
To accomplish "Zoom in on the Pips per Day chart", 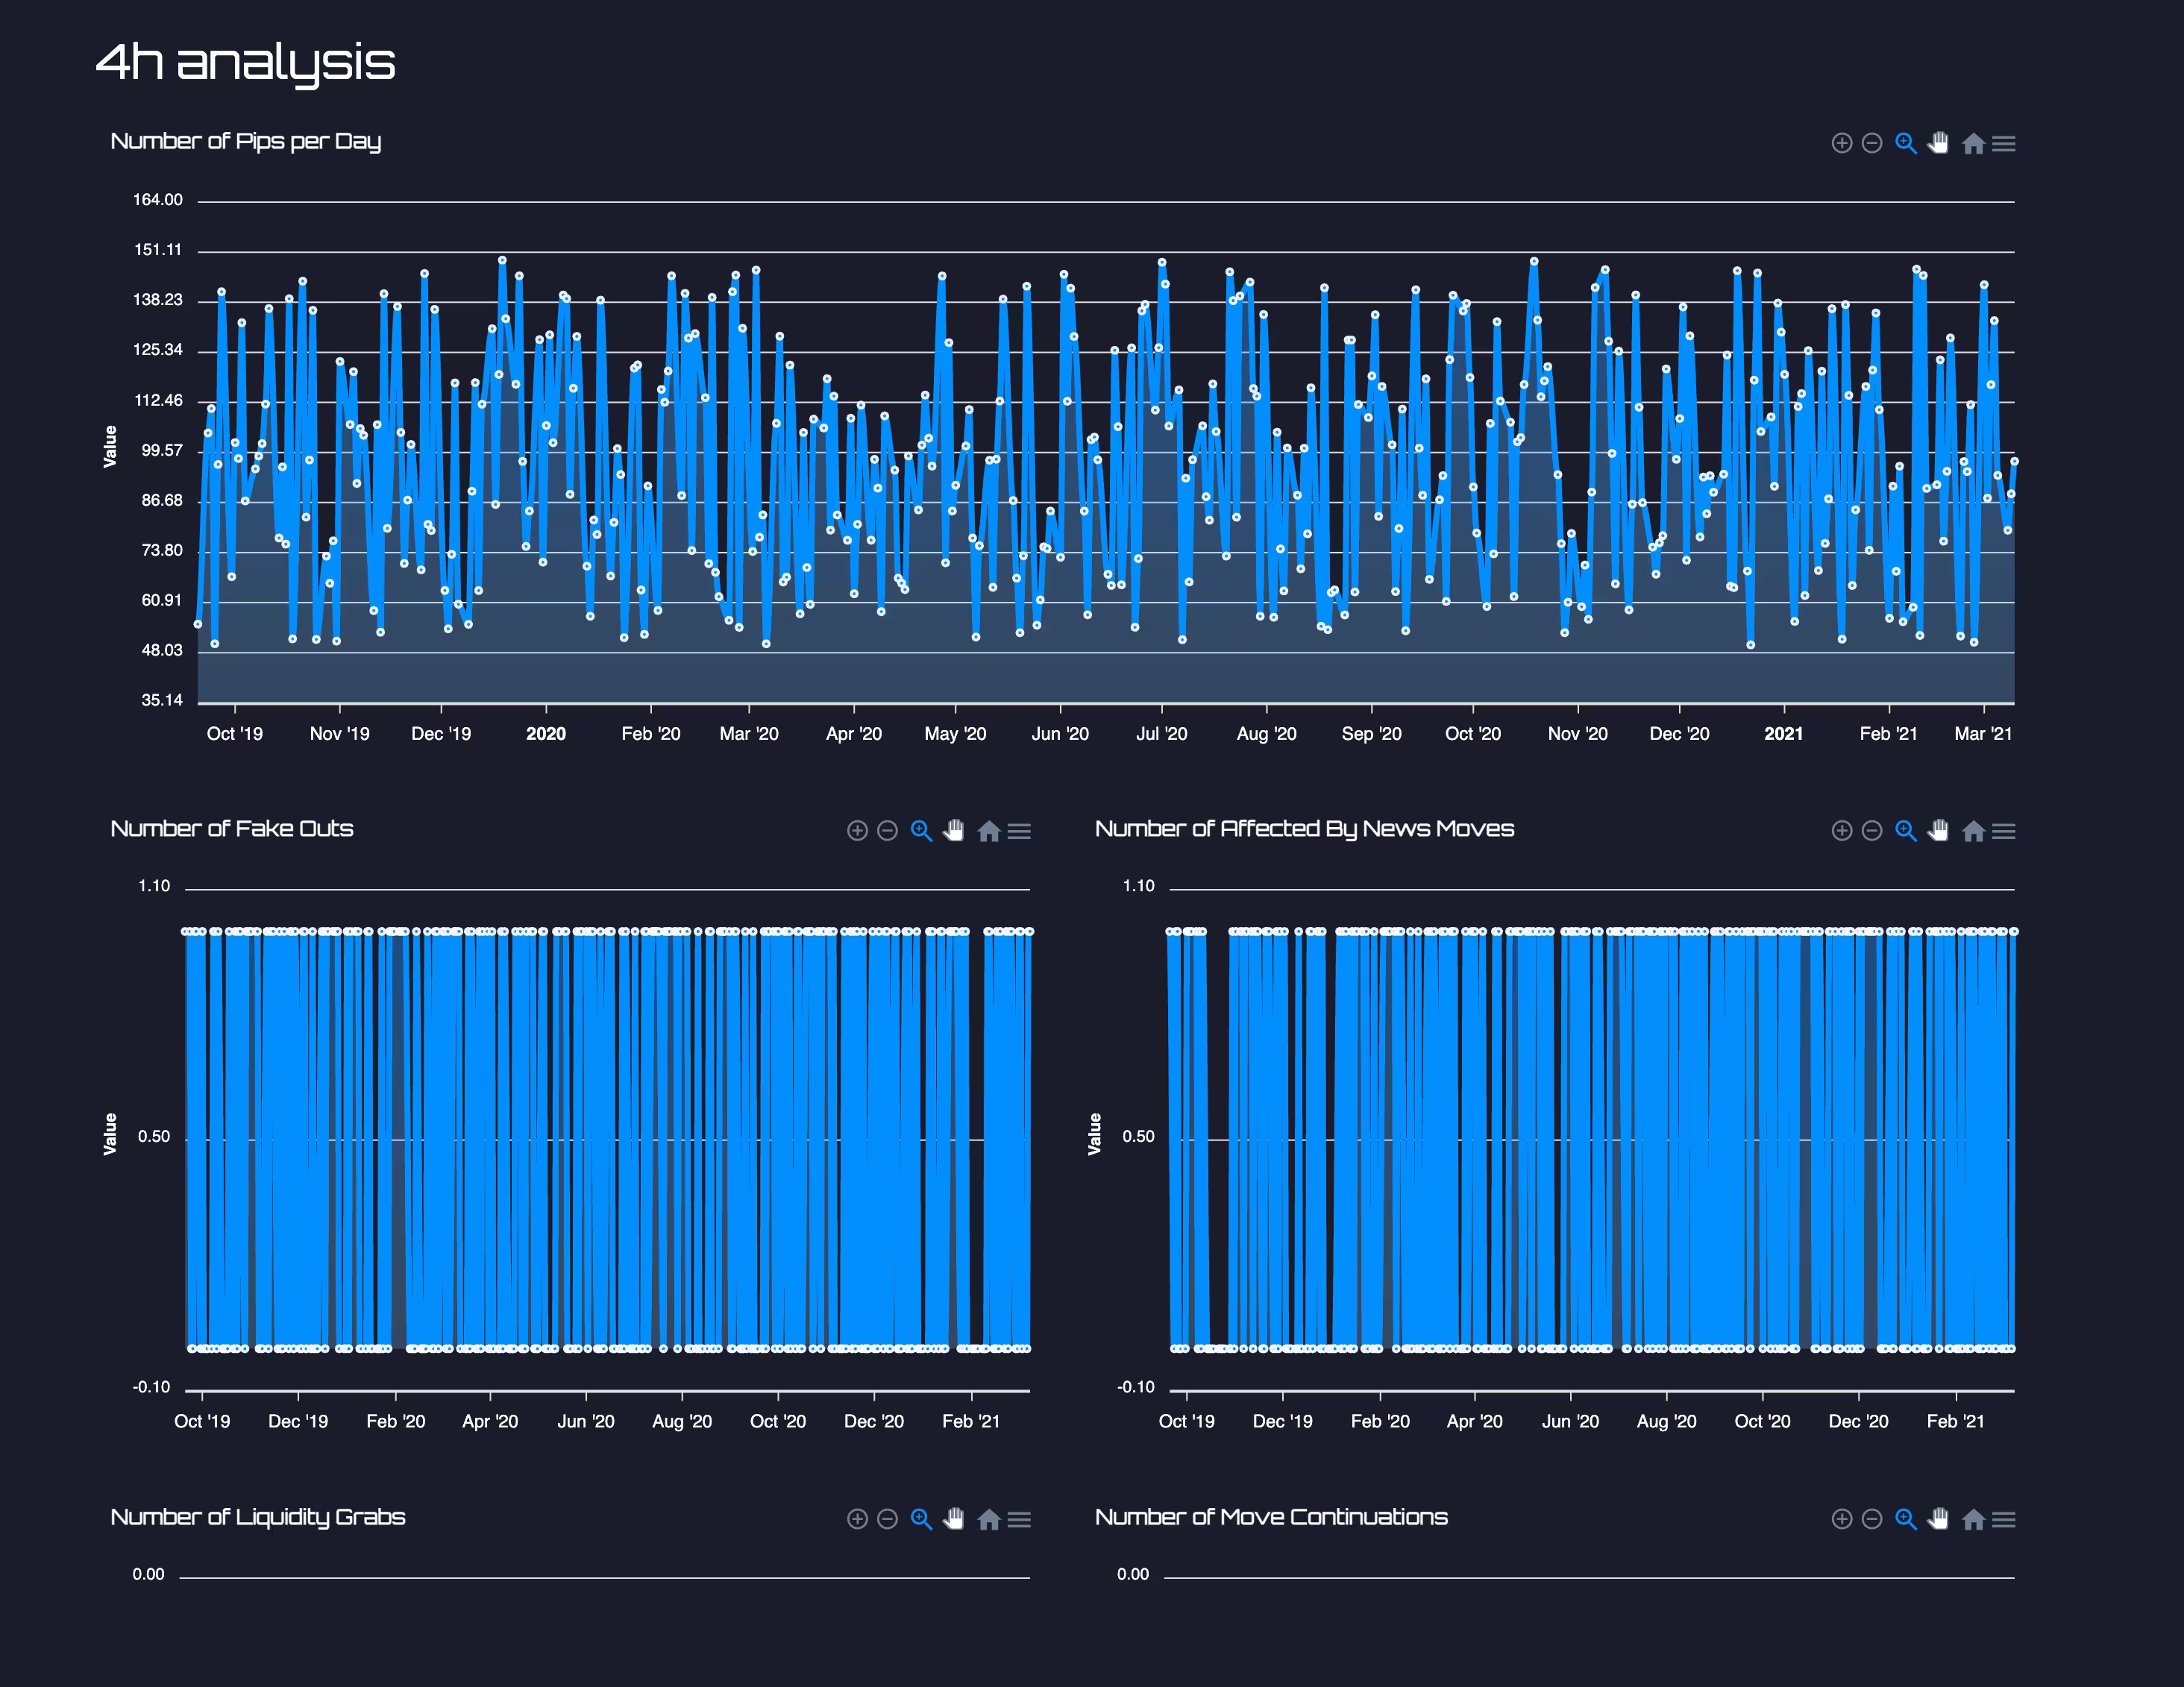I will click(1842, 143).
